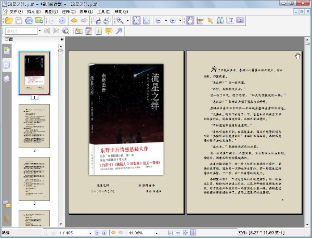Go to next page toolbar button
Screen dimensions: 312x238
[x=62, y=20]
